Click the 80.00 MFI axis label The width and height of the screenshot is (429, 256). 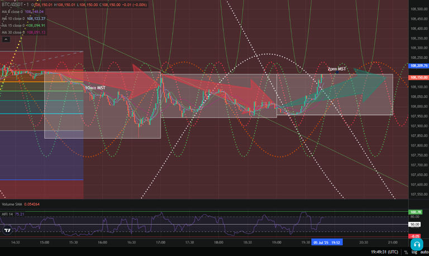[414, 216]
